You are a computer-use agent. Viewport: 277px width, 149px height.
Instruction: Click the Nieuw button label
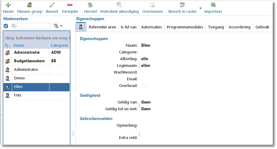click(8, 12)
